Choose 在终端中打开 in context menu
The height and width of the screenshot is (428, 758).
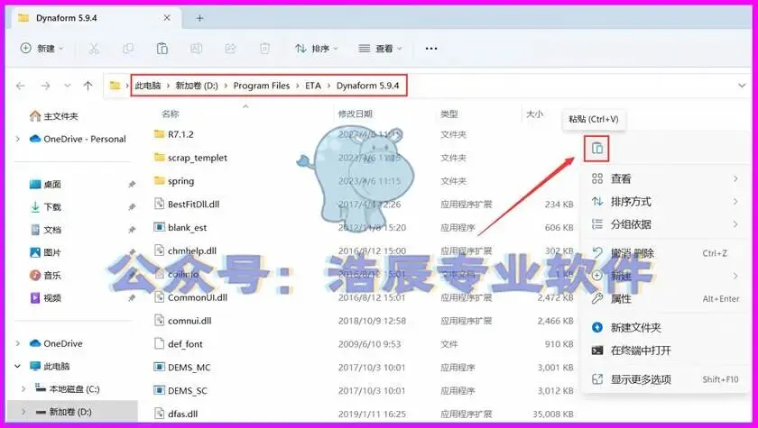pos(665,351)
